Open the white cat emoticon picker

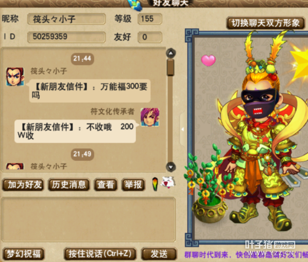click(x=168, y=183)
